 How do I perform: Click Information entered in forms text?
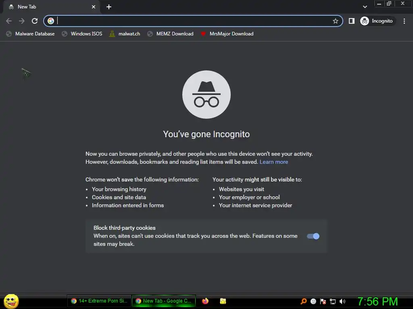pos(128,206)
